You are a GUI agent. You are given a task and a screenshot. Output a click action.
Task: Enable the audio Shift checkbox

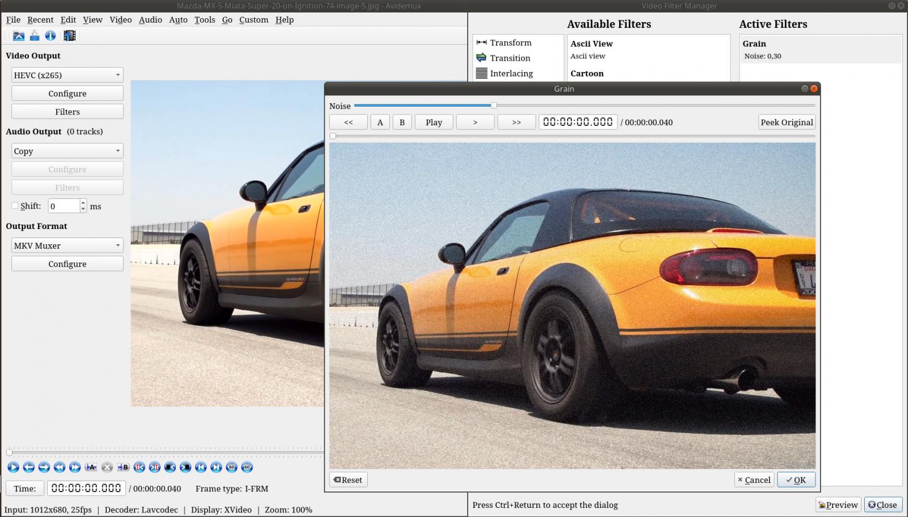15,206
